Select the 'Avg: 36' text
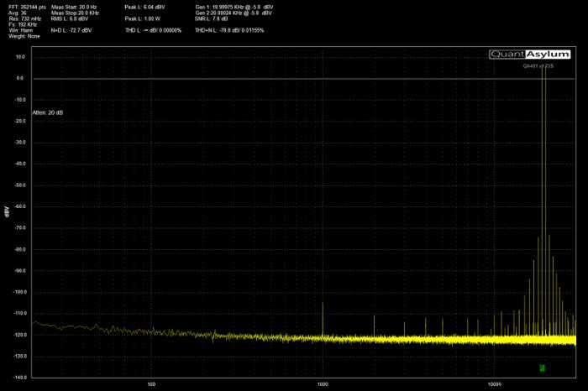 point(18,13)
